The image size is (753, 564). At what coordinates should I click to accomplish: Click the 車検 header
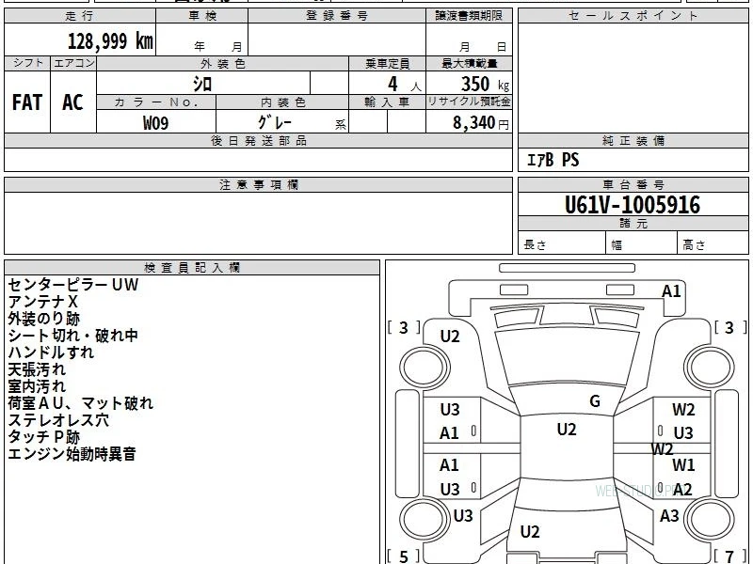(202, 16)
